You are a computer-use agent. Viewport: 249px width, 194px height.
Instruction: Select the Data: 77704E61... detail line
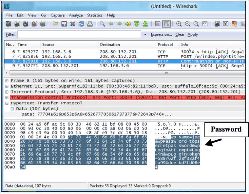(x=96, y=114)
